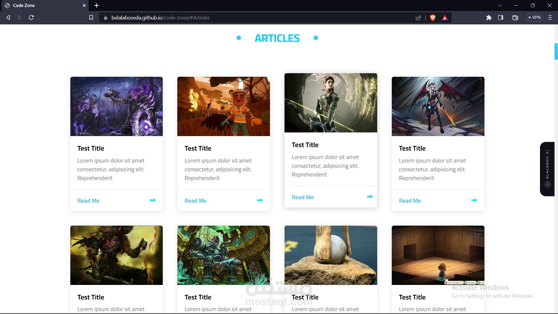The width and height of the screenshot is (558, 314).
Task: Go back using the browser back arrow
Action: (x=8, y=18)
